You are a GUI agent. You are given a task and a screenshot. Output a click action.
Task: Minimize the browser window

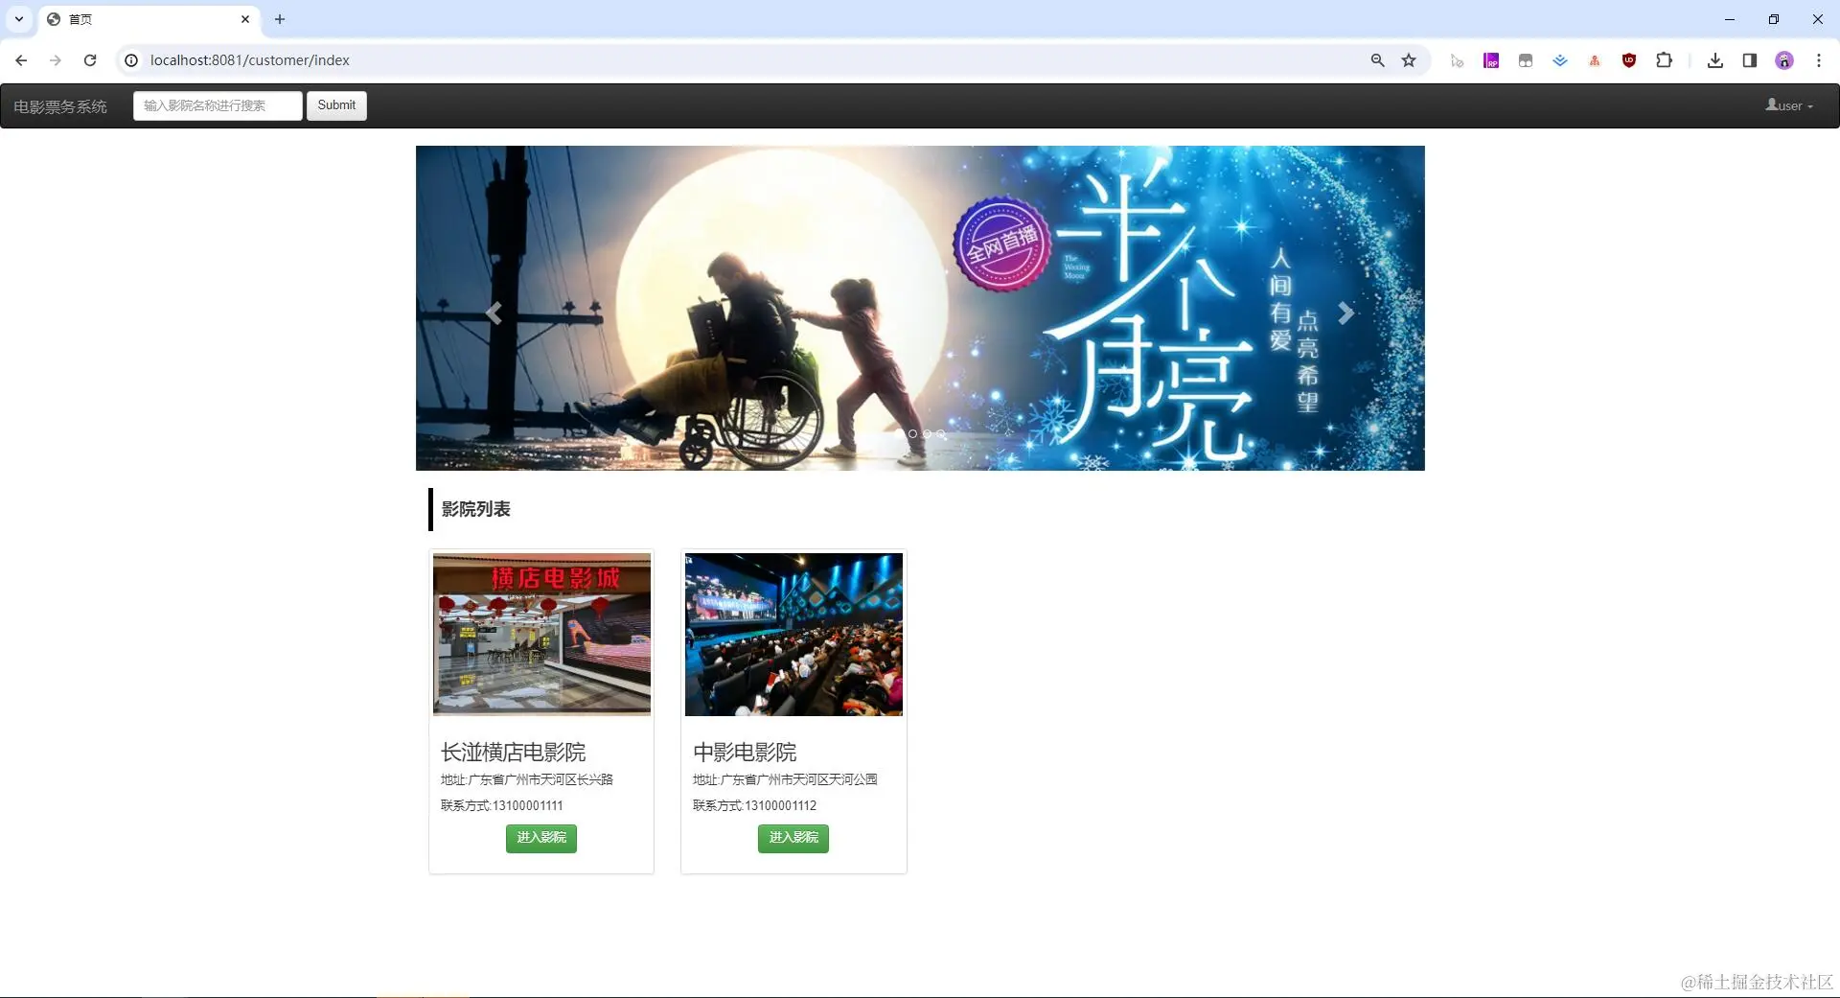(x=1730, y=19)
